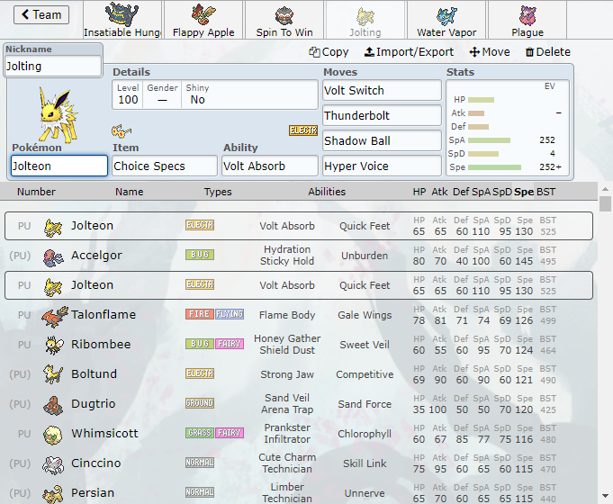The image size is (613, 504).
Task: Click Talonflame's Flying type badge
Action: (x=230, y=314)
